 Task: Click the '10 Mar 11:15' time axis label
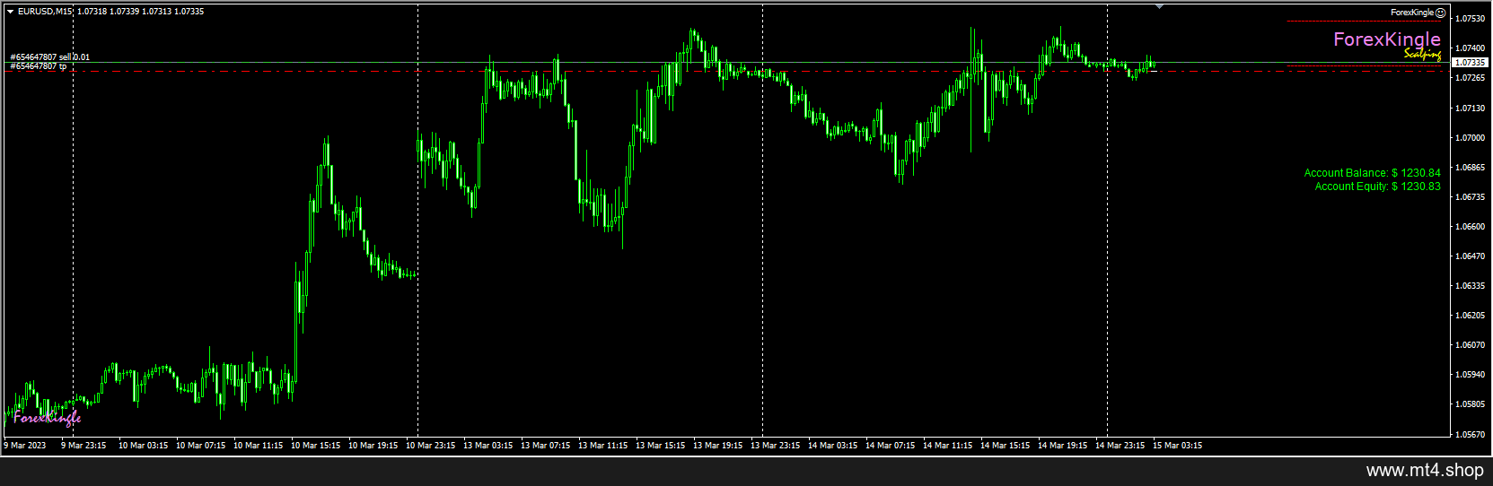click(x=259, y=446)
